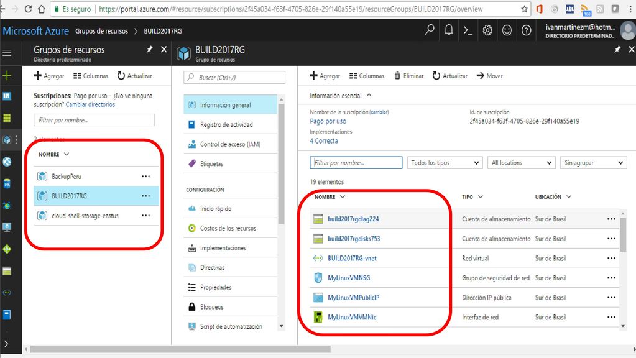This screenshot has height=358, width=636.
Task: Open more options for cloud-shell-storage-eastus
Action: pyautogui.click(x=145, y=216)
